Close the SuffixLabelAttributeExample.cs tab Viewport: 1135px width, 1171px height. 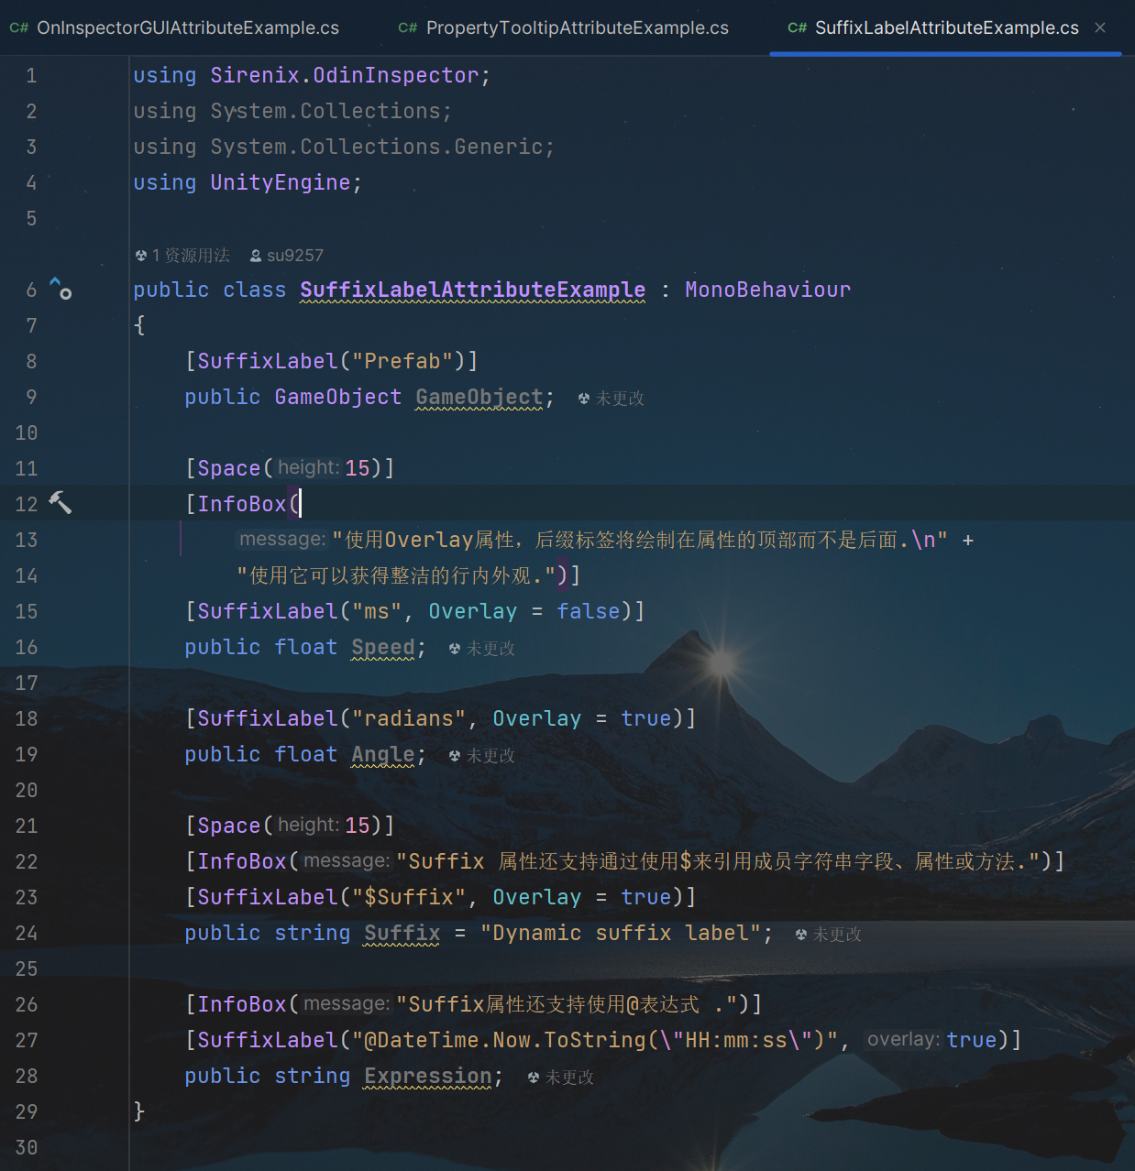point(1100,28)
